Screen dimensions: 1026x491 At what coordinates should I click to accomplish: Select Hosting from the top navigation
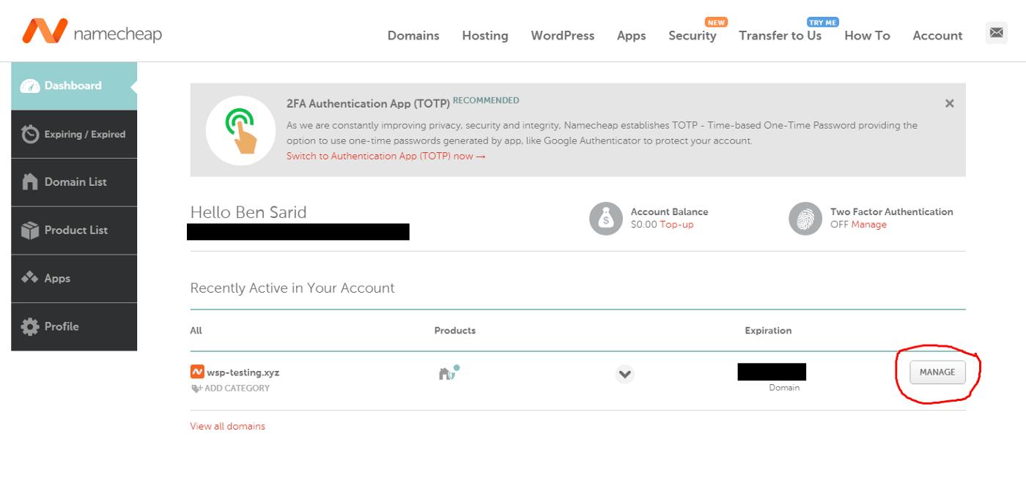tap(485, 35)
